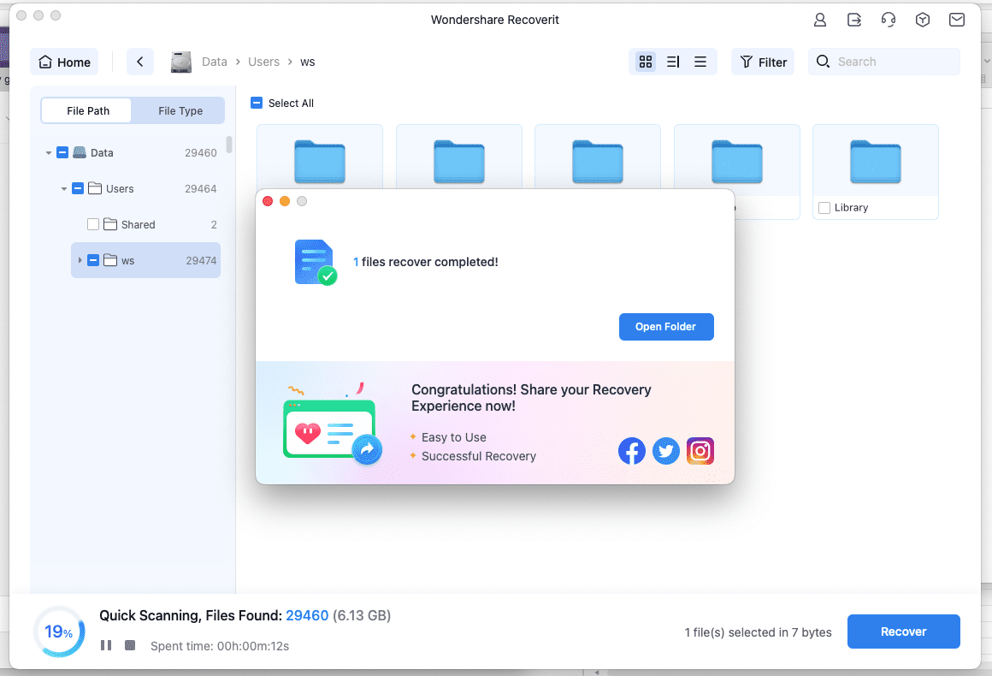
Task: Share on Instagram icon
Action: click(x=700, y=451)
